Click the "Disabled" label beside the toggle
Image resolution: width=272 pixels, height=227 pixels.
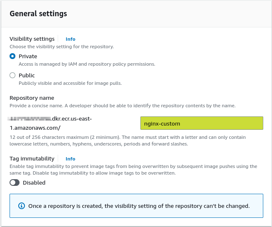pyautogui.click(x=34, y=183)
